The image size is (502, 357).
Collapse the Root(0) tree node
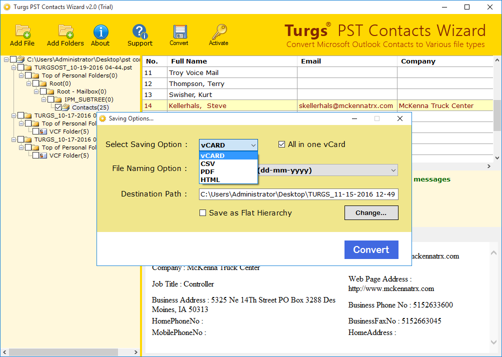click(29, 83)
